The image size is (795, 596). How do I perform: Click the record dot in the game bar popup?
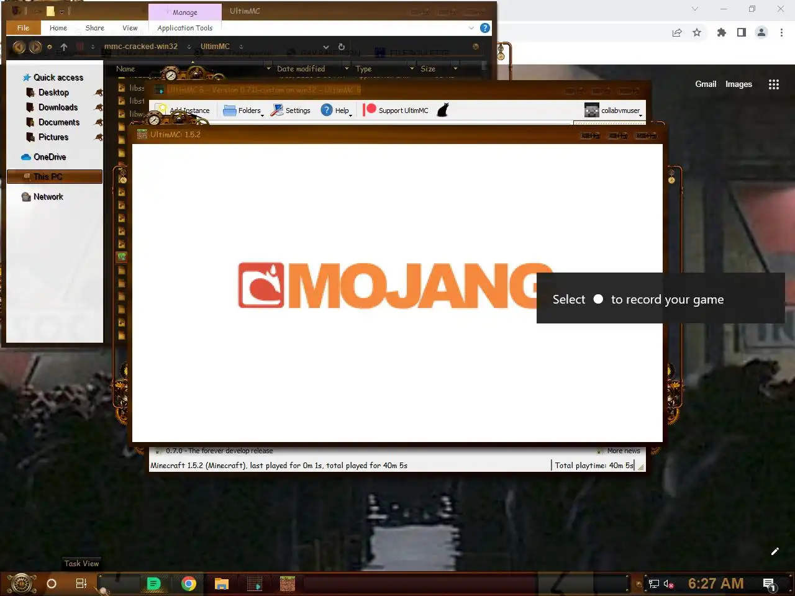coord(598,299)
